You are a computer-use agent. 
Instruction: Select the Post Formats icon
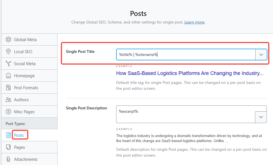click(x=8, y=88)
